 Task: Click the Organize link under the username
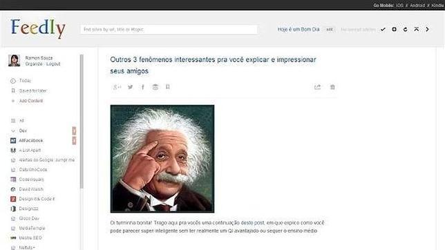(34, 64)
